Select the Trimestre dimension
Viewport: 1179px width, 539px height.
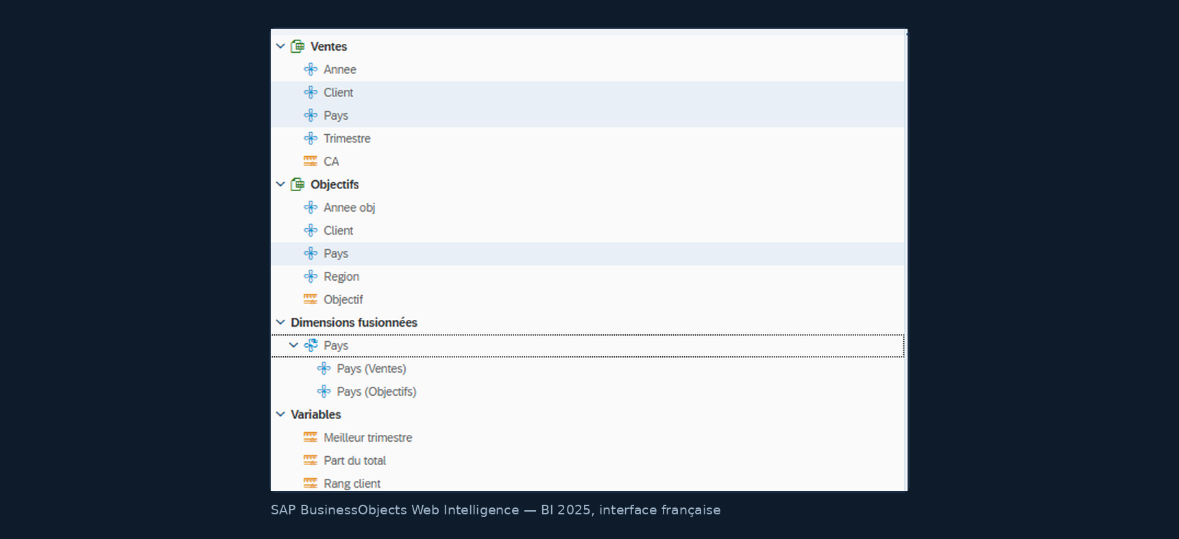coord(347,138)
